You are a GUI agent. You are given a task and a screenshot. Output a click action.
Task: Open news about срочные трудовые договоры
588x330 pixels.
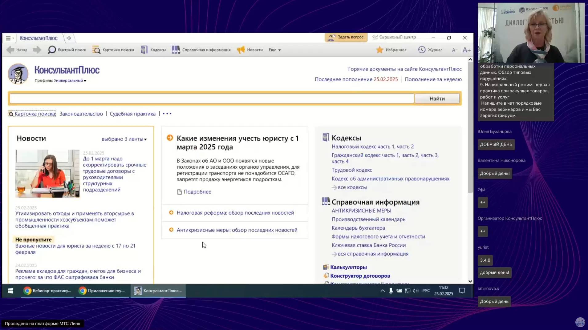(115, 174)
